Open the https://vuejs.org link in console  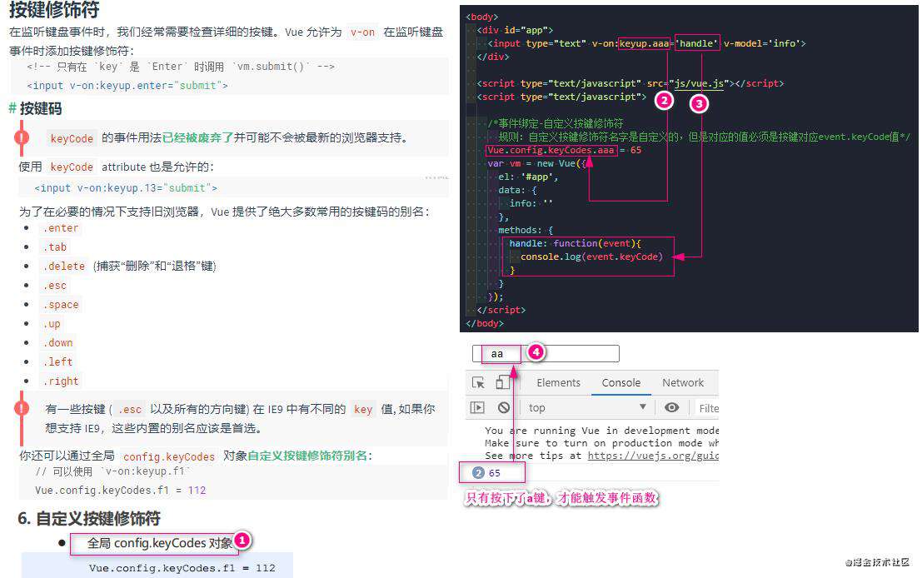click(653, 456)
